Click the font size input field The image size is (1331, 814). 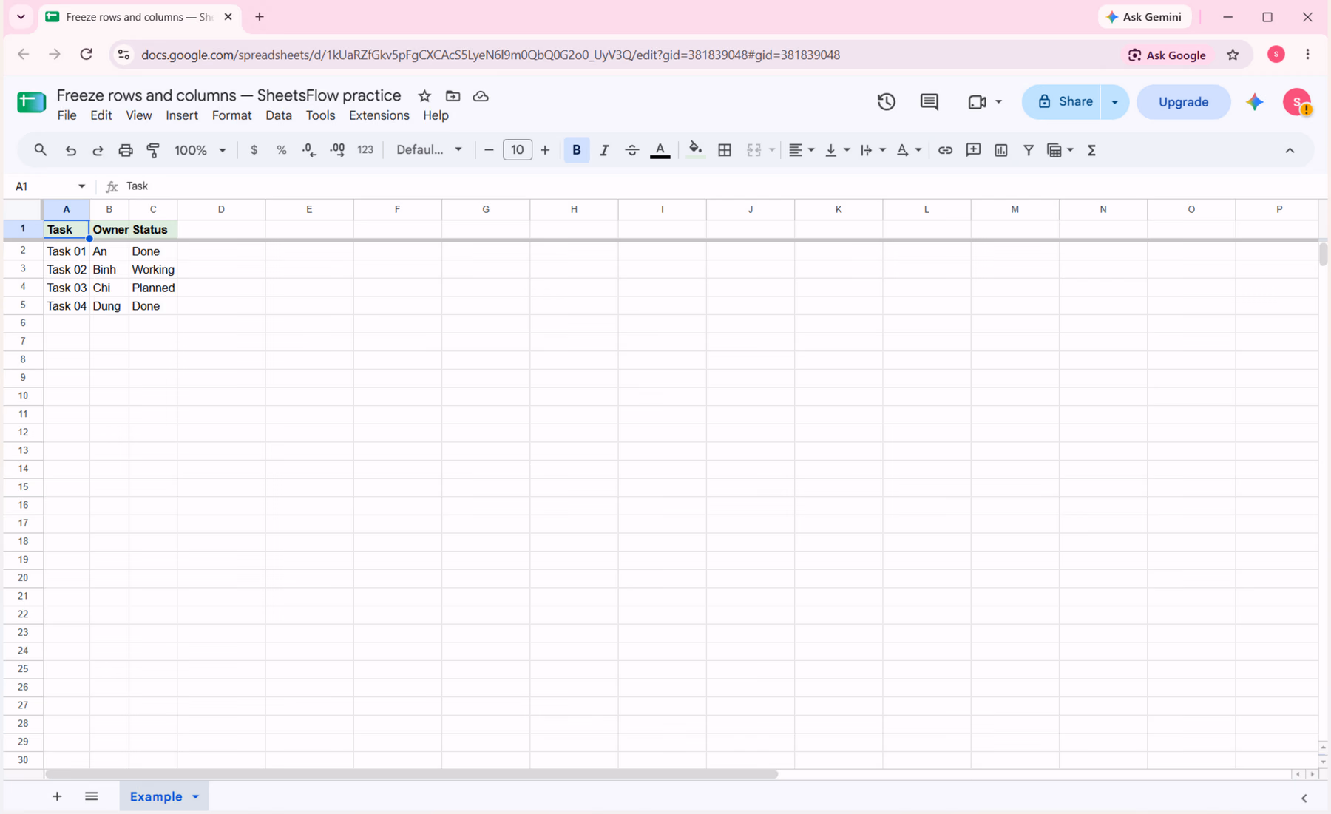point(517,150)
